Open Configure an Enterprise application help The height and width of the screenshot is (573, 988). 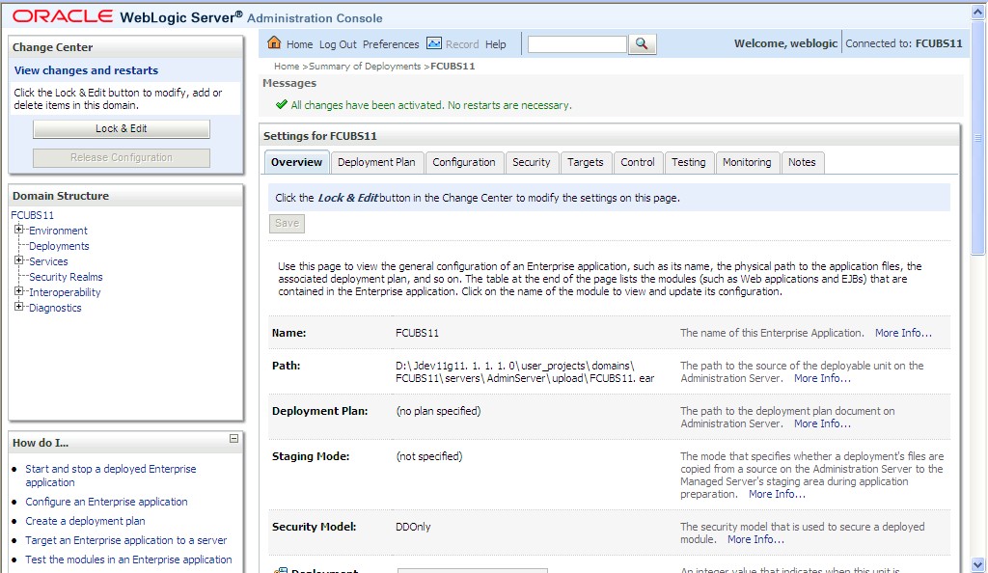[x=106, y=502]
